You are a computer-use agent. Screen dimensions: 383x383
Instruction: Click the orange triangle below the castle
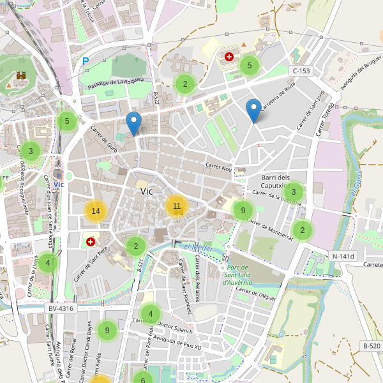point(9,86)
